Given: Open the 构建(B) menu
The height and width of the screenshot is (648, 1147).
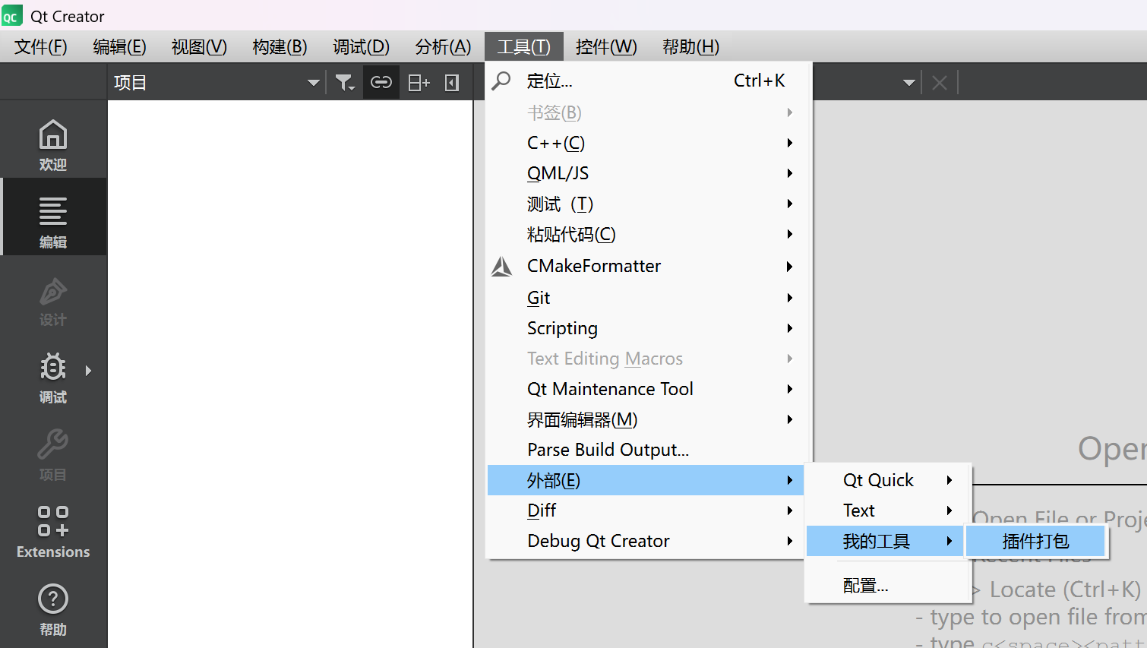Looking at the screenshot, I should 280,46.
